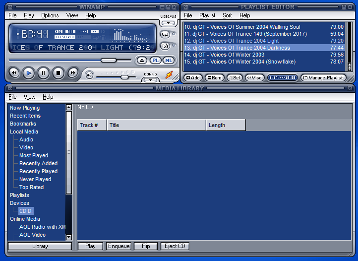The height and width of the screenshot is (261, 358).
Task: Open Playlist Editor's File menu
Action: pyautogui.click(x=188, y=15)
